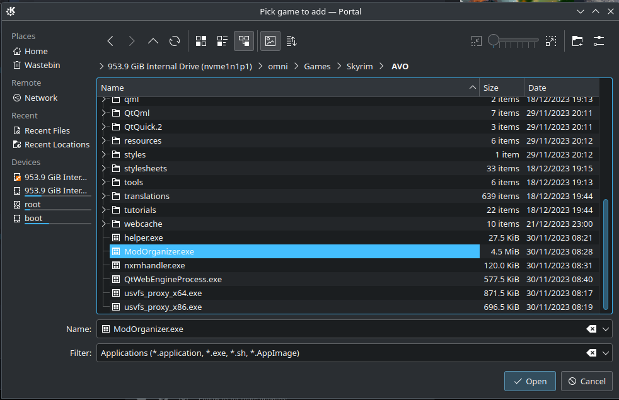Go back to the previous folder

(110, 41)
